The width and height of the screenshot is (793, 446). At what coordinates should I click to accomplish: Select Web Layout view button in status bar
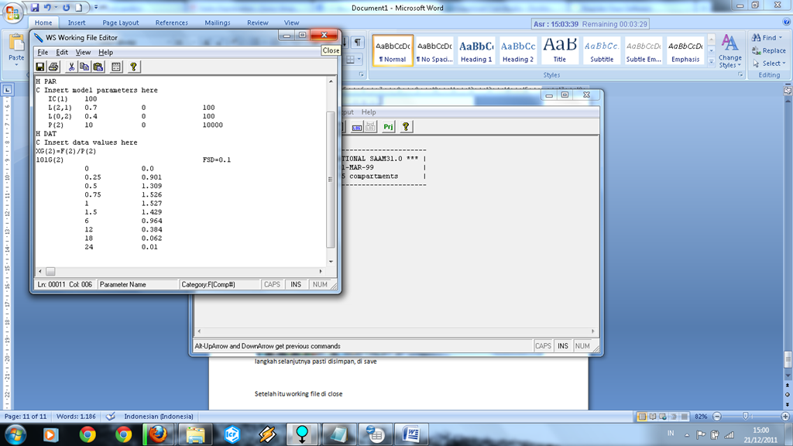tap(663, 417)
